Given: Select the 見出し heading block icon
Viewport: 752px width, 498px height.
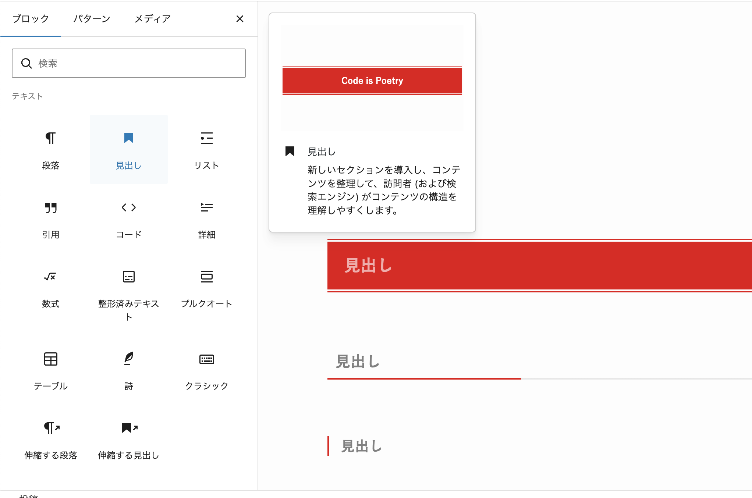Looking at the screenshot, I should [x=128, y=139].
